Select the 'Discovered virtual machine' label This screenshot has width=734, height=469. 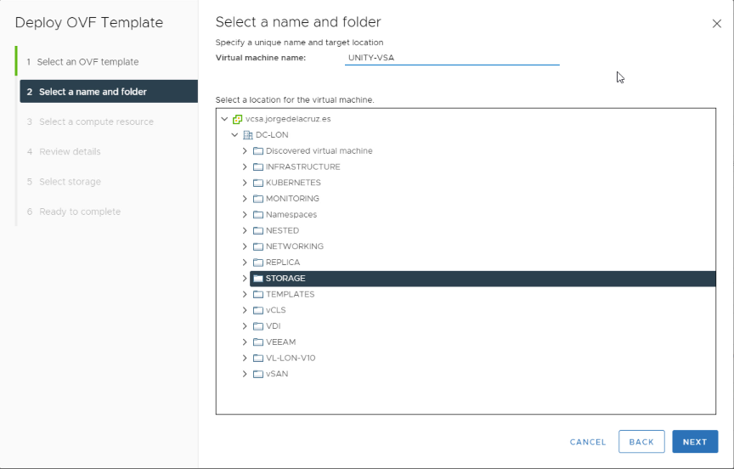click(x=319, y=150)
